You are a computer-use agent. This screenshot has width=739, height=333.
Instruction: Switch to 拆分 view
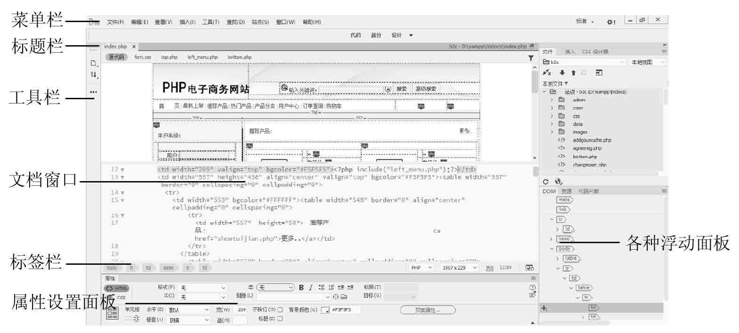tap(376, 35)
